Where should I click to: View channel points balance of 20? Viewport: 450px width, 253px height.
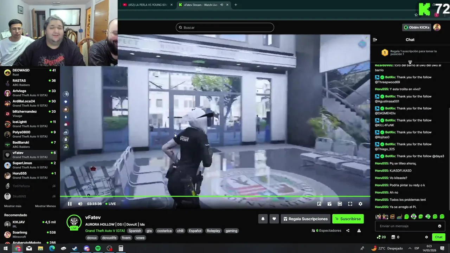click(381, 237)
